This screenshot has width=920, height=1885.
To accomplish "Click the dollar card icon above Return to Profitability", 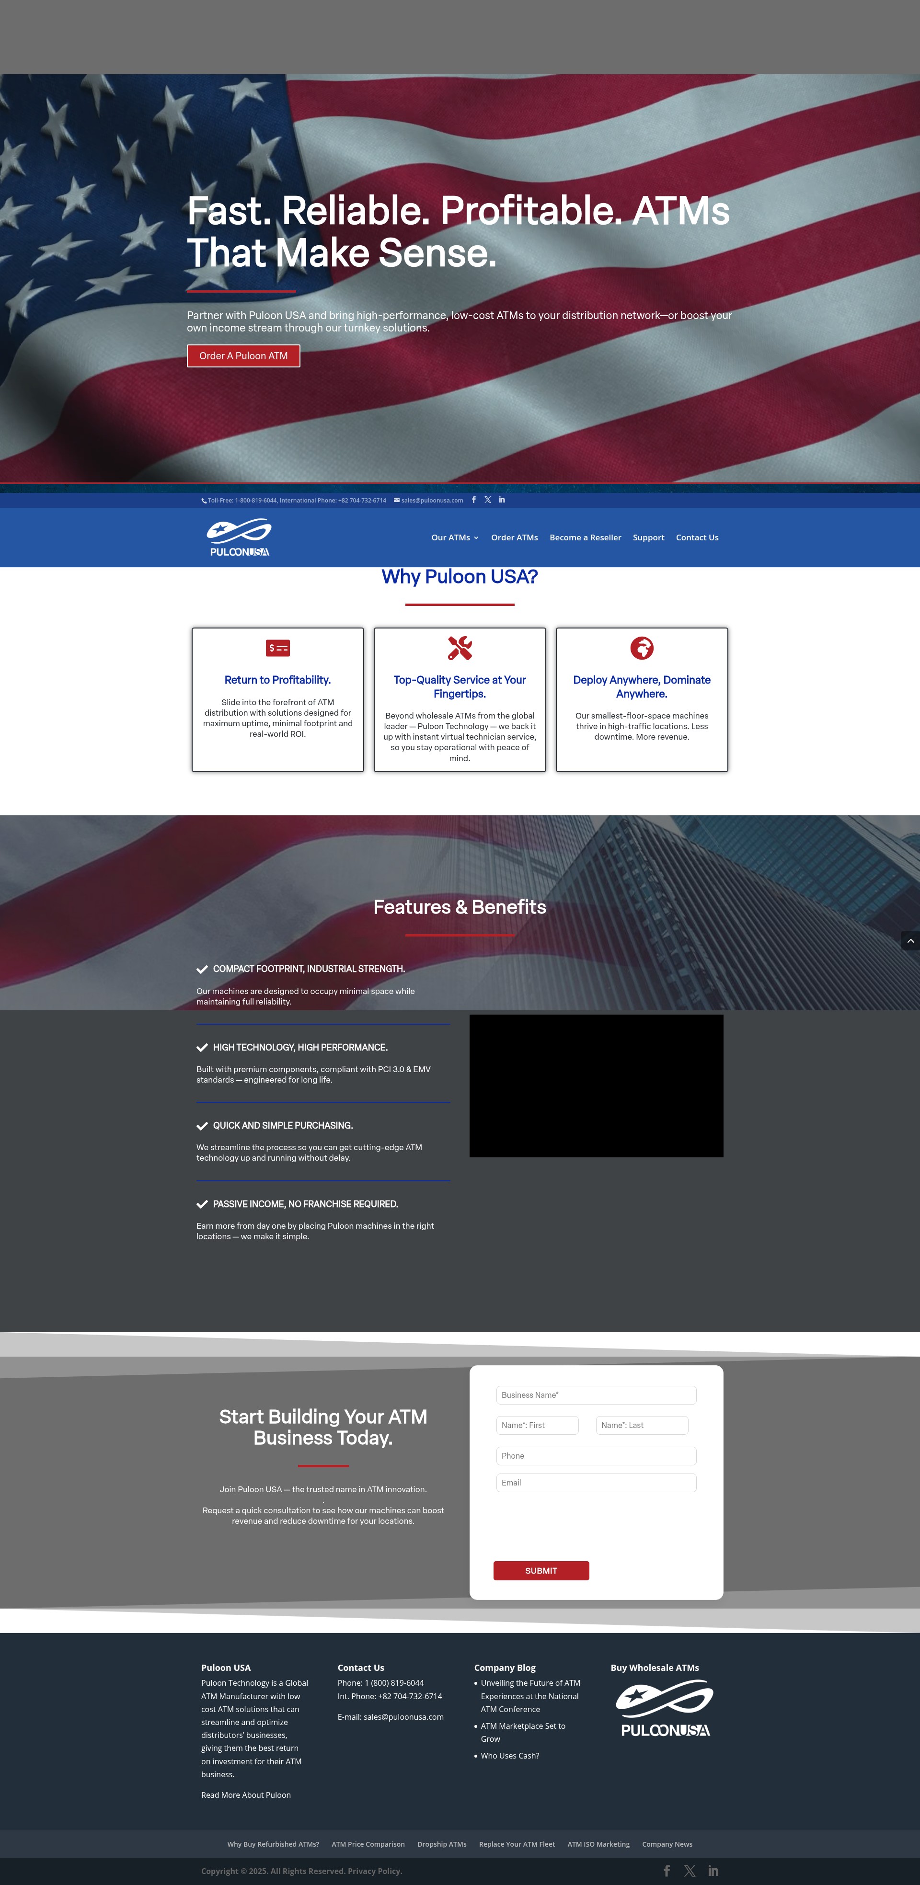I will [x=277, y=648].
